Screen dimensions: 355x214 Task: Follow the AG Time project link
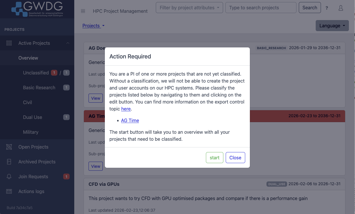coord(130,120)
